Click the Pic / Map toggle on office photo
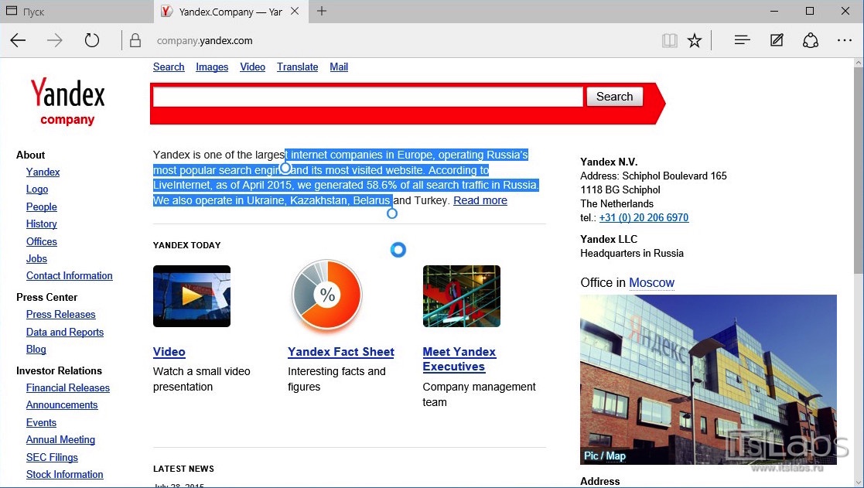Image resolution: width=864 pixels, height=488 pixels. click(x=605, y=456)
